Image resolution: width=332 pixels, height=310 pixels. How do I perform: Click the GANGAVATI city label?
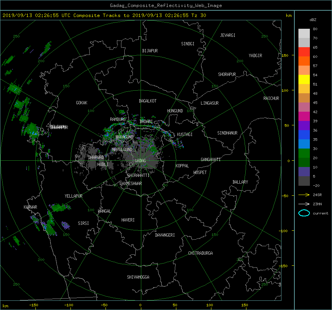(x=211, y=159)
